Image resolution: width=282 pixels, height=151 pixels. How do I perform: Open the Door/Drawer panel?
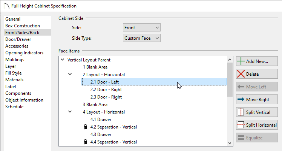(18, 39)
